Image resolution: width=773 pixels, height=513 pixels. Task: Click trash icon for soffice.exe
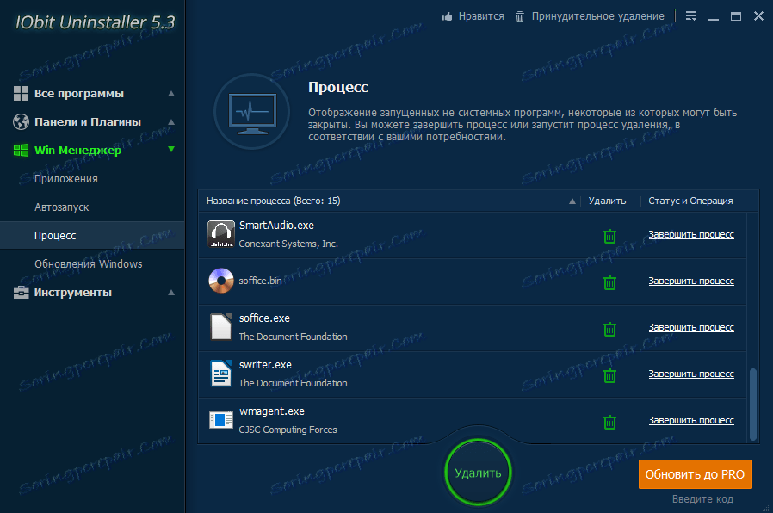(x=609, y=329)
